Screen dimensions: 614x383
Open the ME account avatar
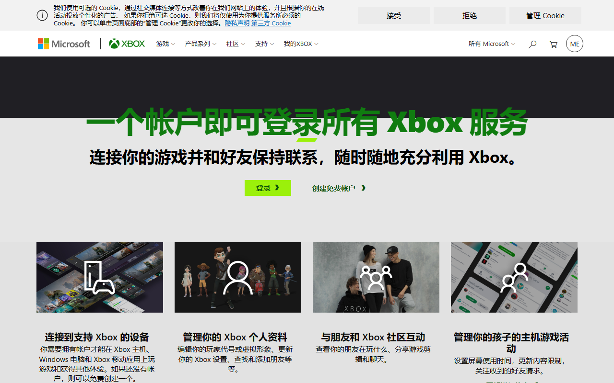click(575, 44)
